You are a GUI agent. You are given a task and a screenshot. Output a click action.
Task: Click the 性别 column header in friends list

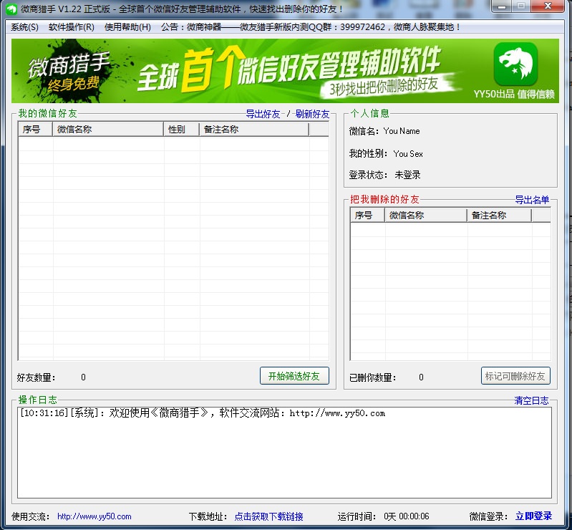(x=181, y=130)
